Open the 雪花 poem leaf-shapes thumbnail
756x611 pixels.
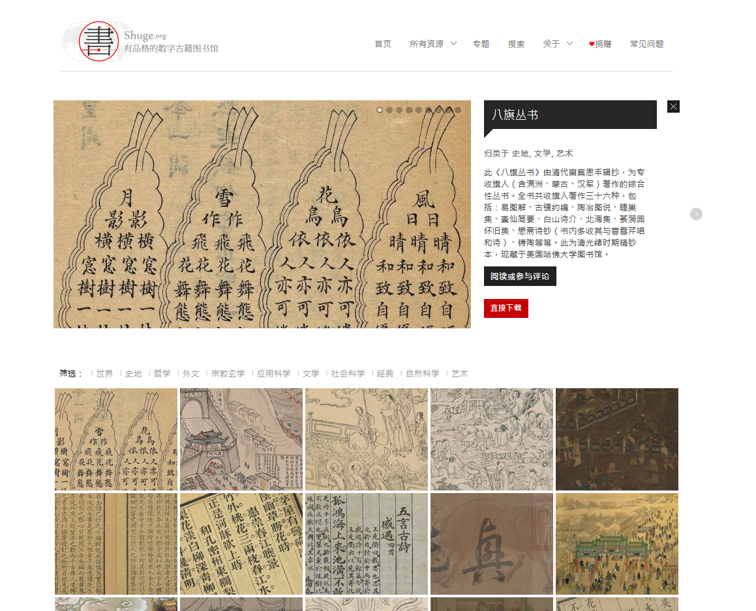pos(115,439)
